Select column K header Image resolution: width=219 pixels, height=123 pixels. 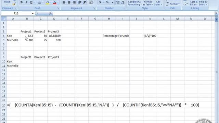pos(150,19)
